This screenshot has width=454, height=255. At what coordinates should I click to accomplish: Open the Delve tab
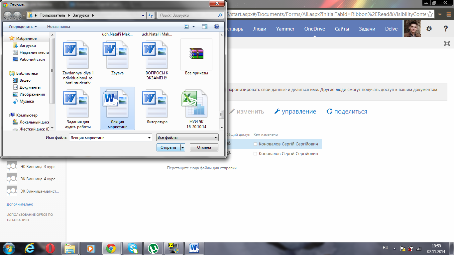pos(391,29)
